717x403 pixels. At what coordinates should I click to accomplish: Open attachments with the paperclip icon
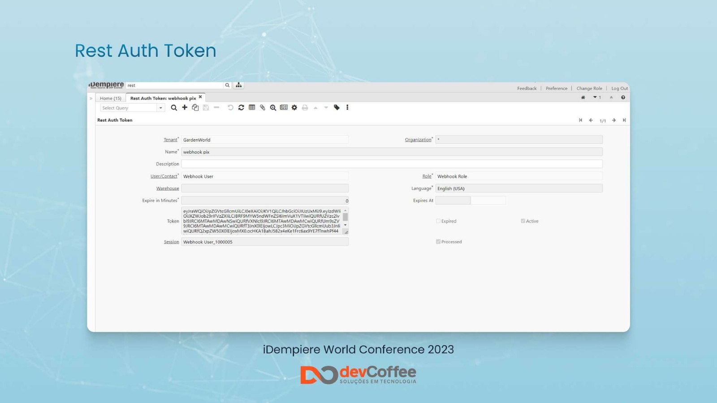[263, 107]
